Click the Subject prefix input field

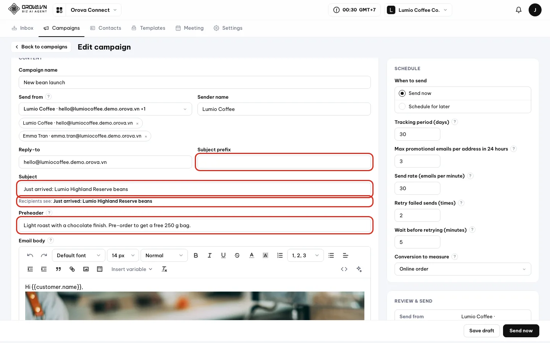click(284, 162)
